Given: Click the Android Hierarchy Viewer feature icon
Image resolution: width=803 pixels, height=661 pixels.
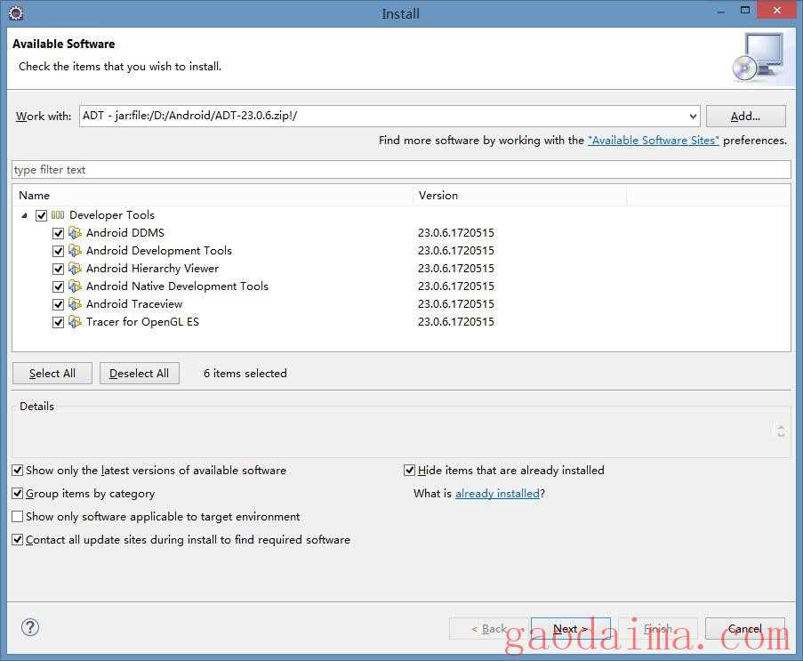Looking at the screenshot, I should click(x=75, y=269).
